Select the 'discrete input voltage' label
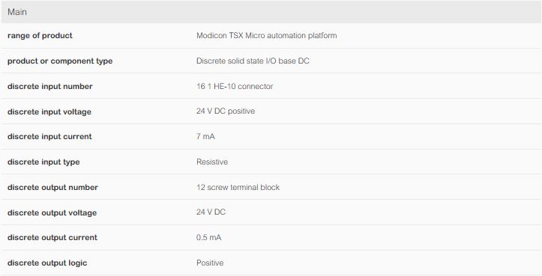This screenshot has height=276, width=542. coord(49,111)
